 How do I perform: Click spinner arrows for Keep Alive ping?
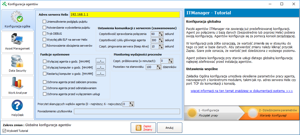(160, 46)
